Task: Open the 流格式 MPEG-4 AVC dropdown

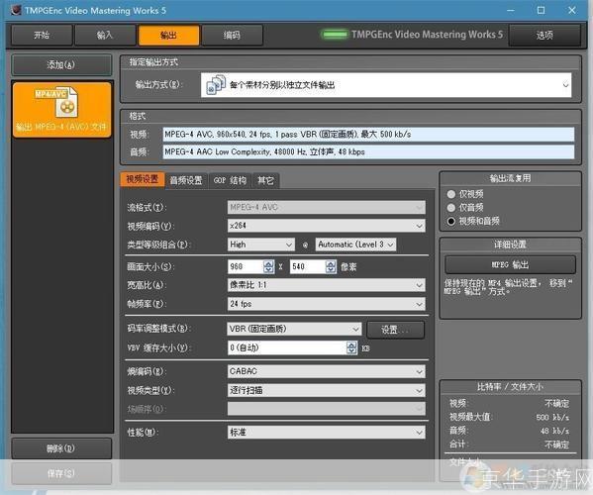Action: (326, 207)
